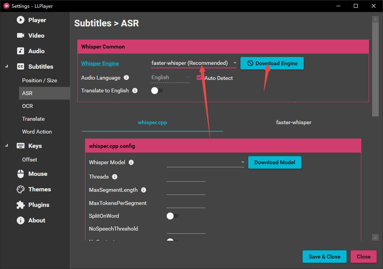Click the Save & Close button
The width and height of the screenshot is (383, 269).
click(324, 257)
